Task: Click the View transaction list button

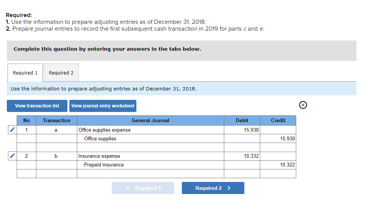Action: pos(37,106)
